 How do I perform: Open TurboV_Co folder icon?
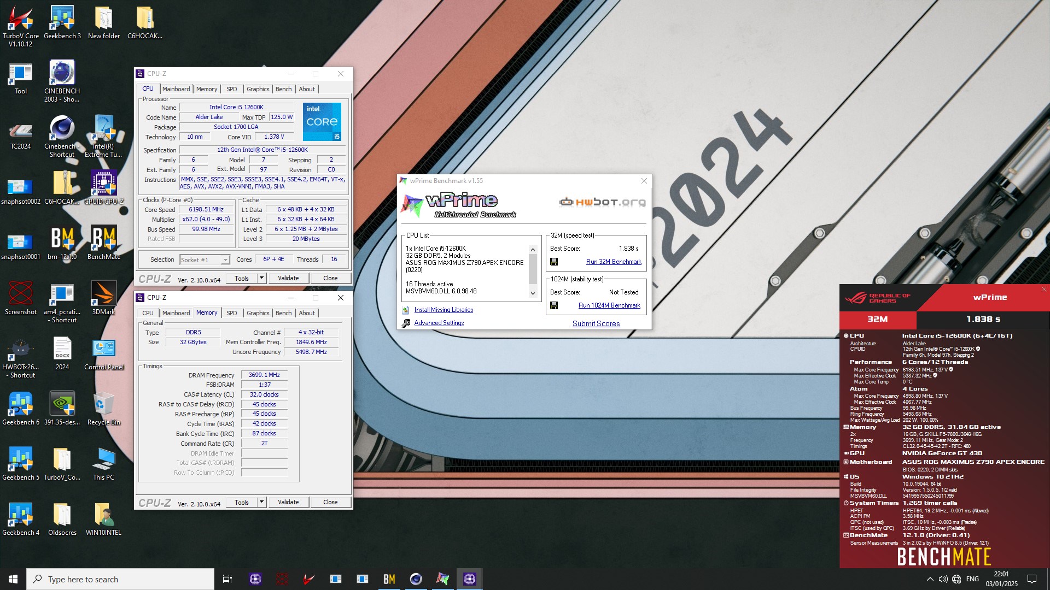(x=62, y=464)
